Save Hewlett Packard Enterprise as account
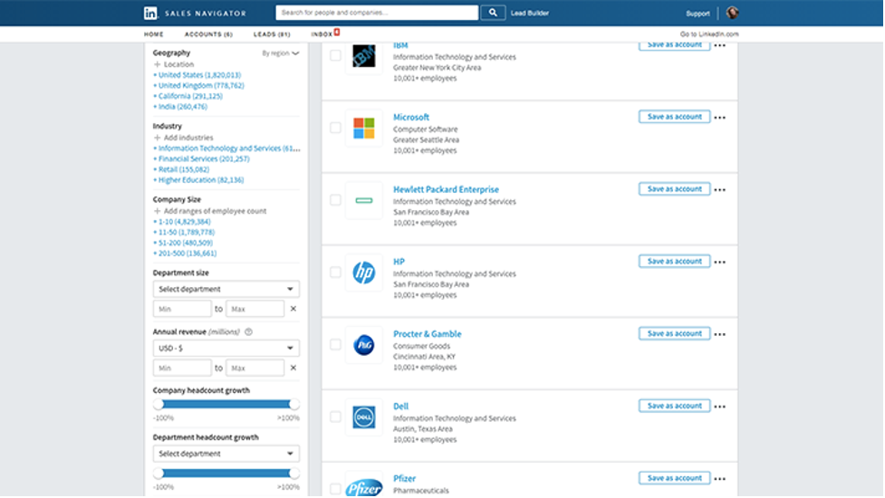 pos(675,189)
